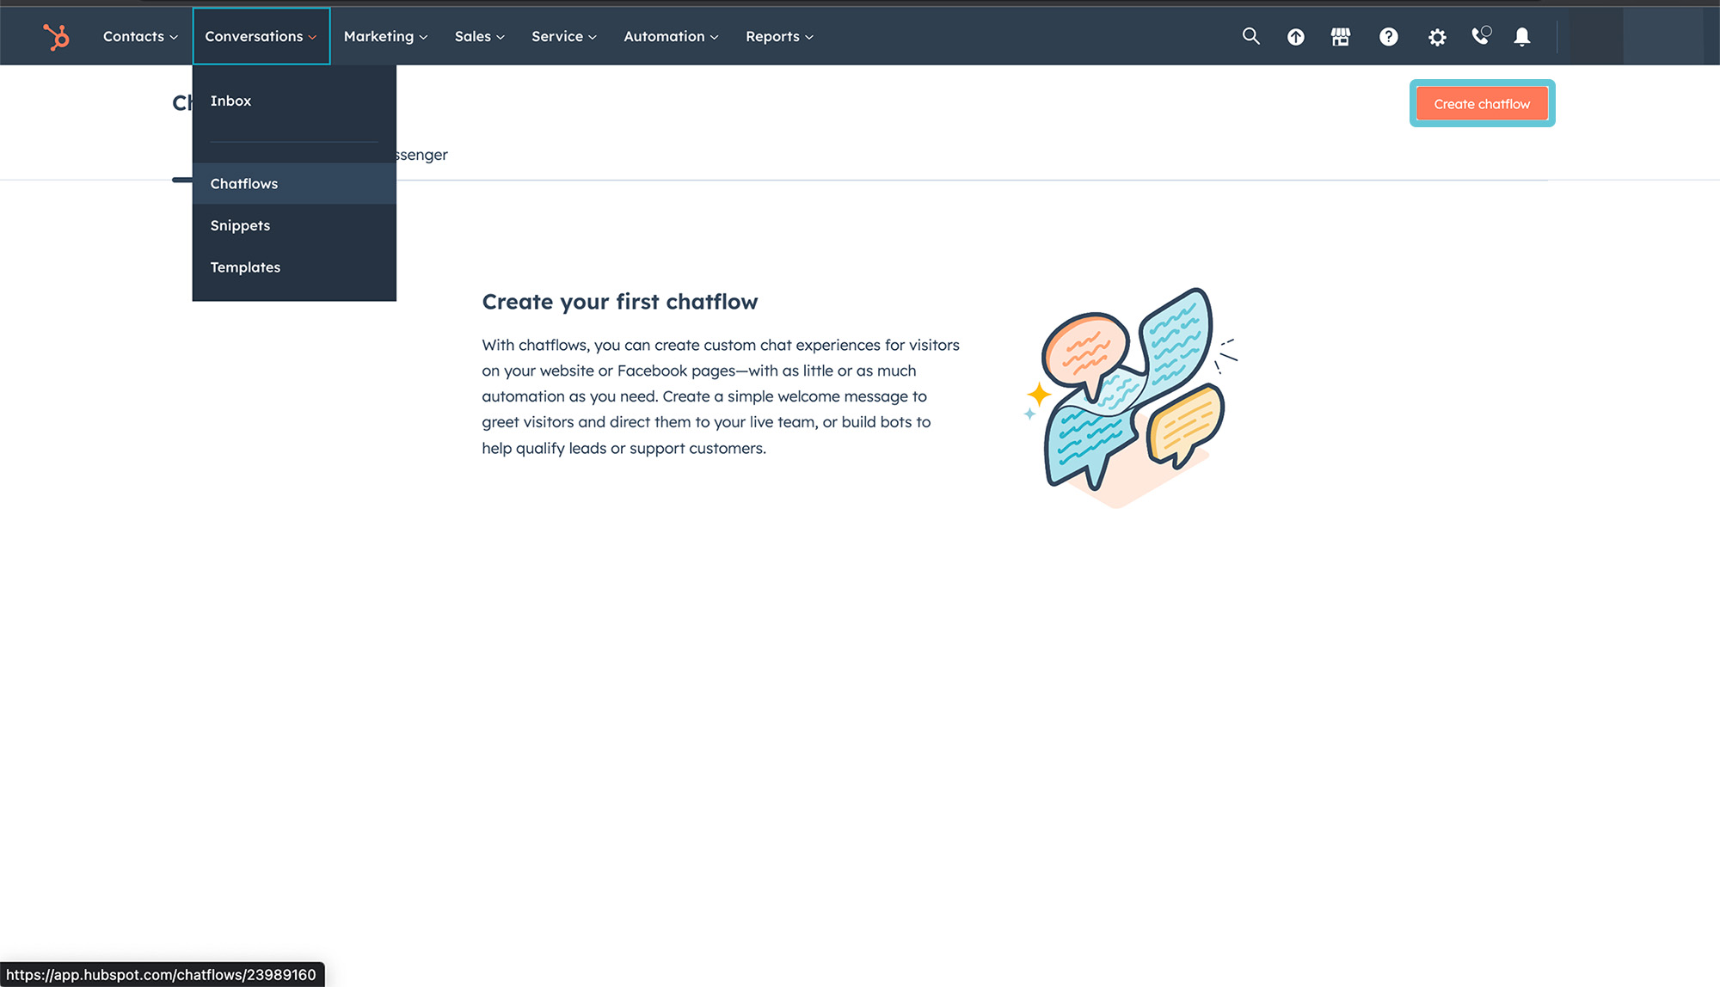This screenshot has height=987, width=1720.
Task: Open the App Marketplace store icon
Action: tap(1341, 36)
